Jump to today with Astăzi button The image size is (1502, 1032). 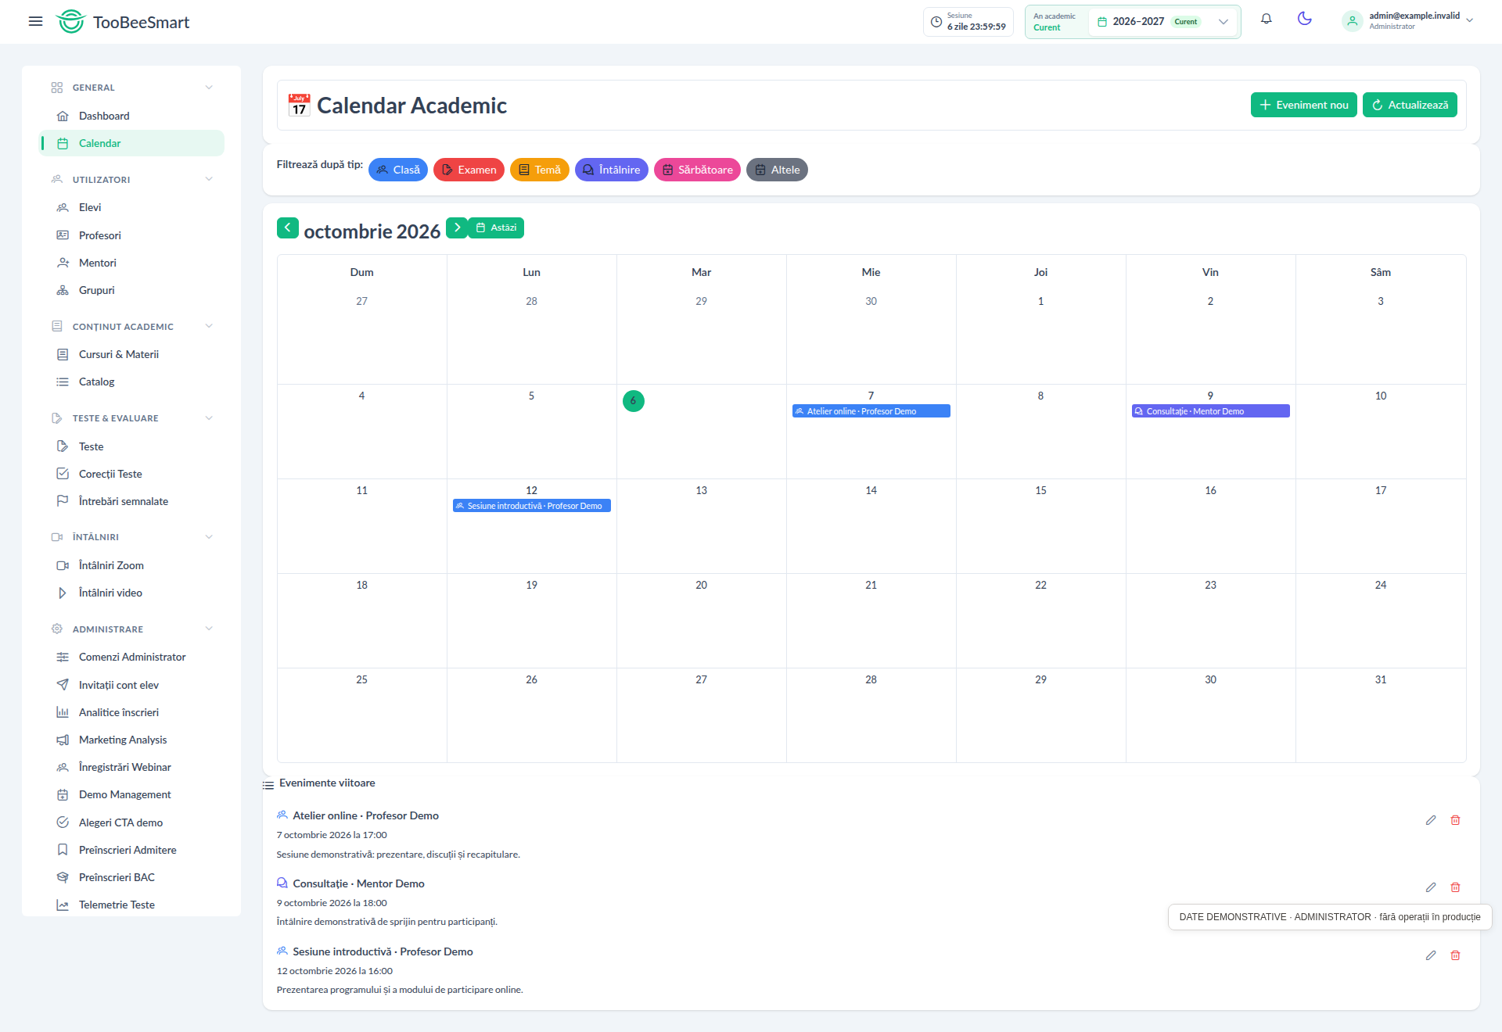(496, 228)
